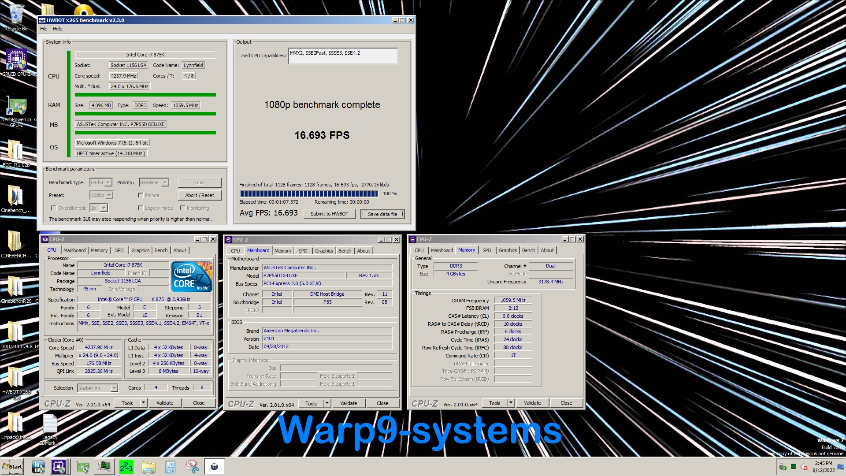Screen dimensions: 846x476
Task: Open the Help menu in HWBOT x265
Action: tap(58, 29)
